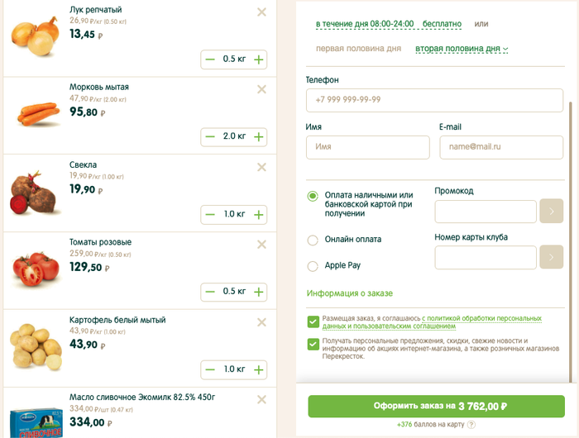Toggle personal offers subscription checkbox
This screenshot has height=438, width=579.
[x=313, y=344]
